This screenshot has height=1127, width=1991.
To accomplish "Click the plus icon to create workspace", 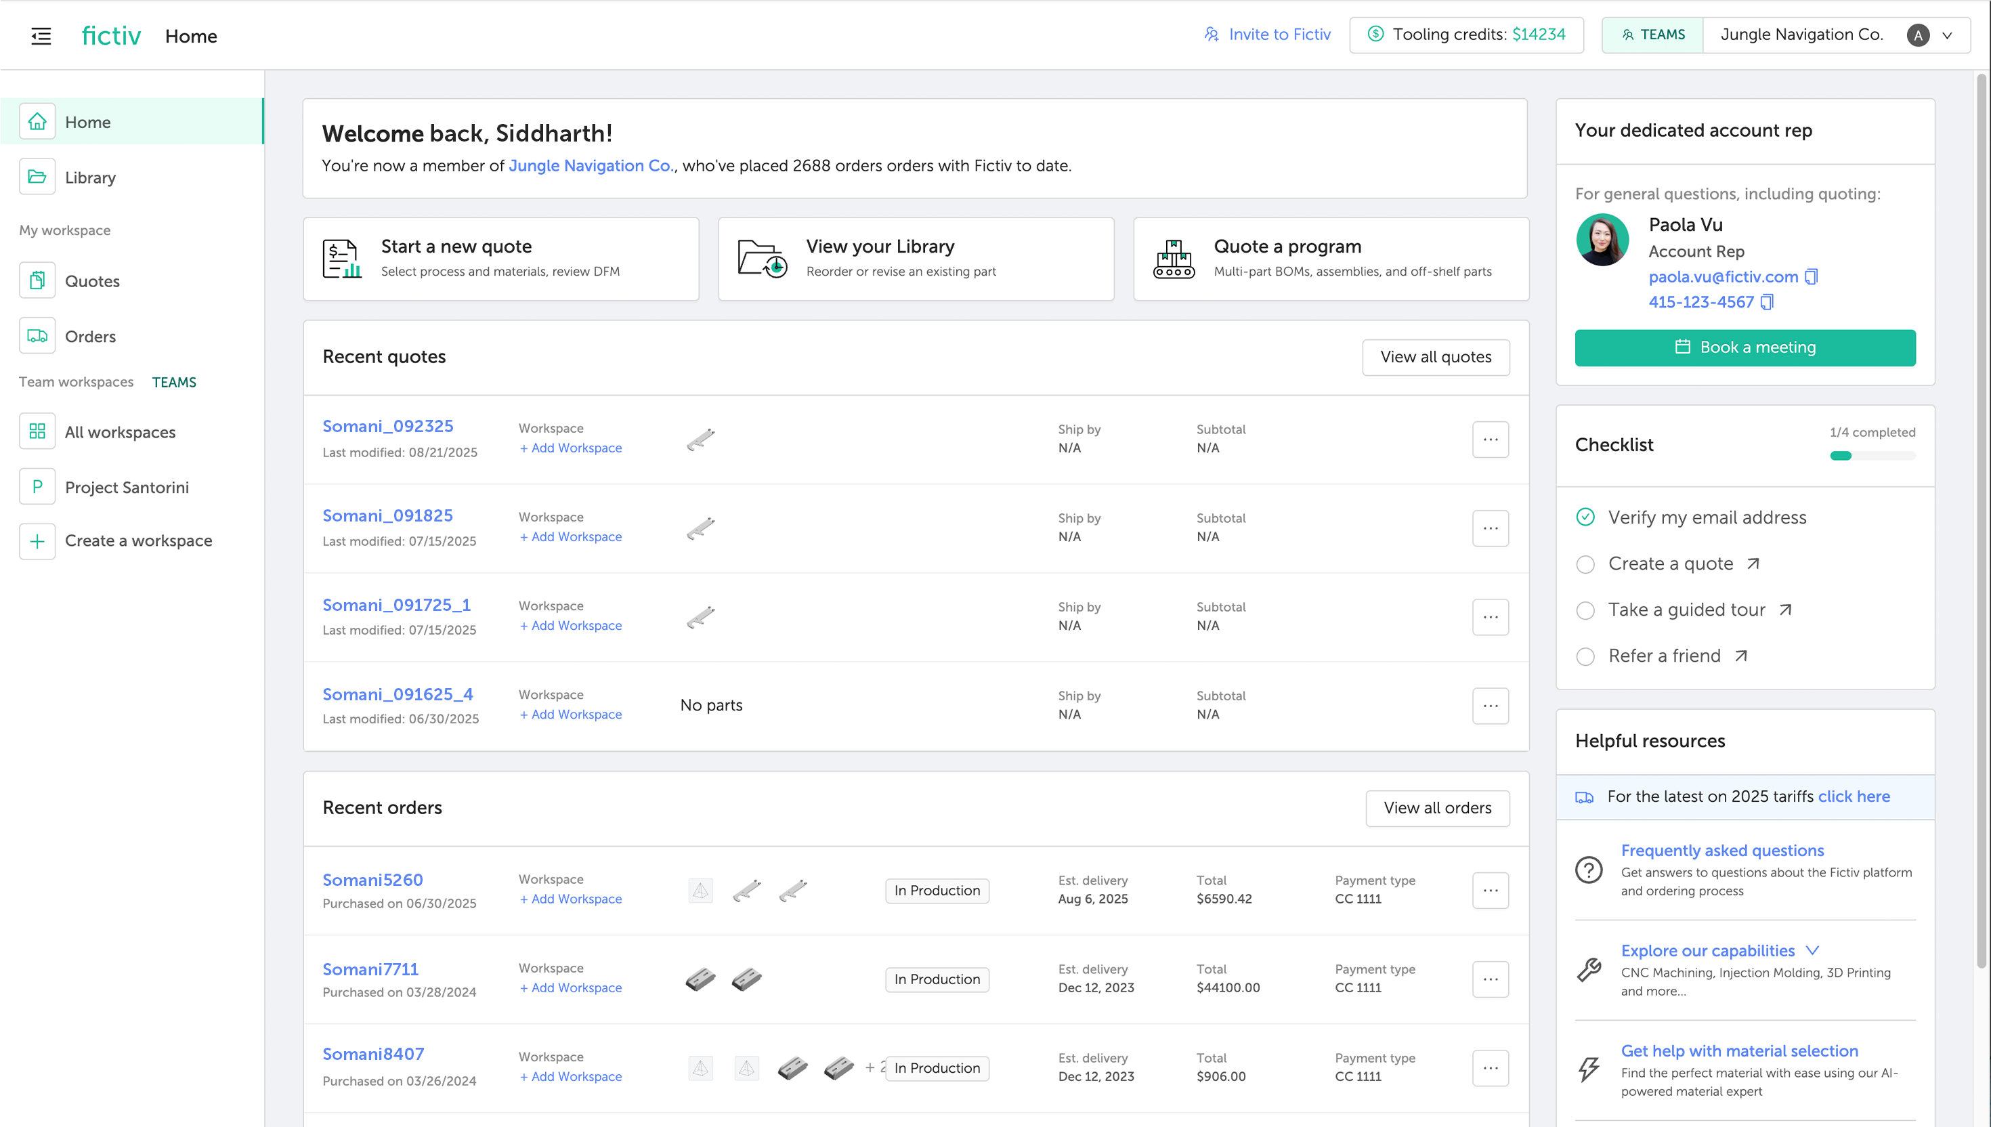I will pyautogui.click(x=37, y=541).
